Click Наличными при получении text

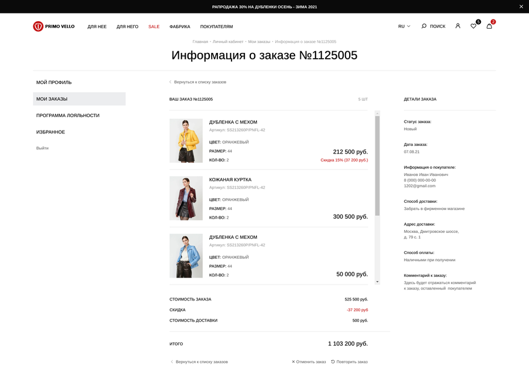(x=430, y=260)
